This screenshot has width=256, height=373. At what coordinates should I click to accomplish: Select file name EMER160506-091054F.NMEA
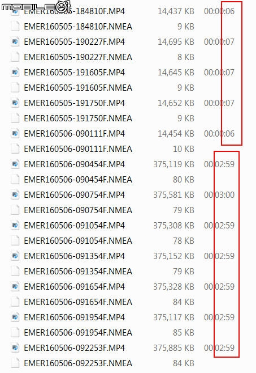pos(78,241)
